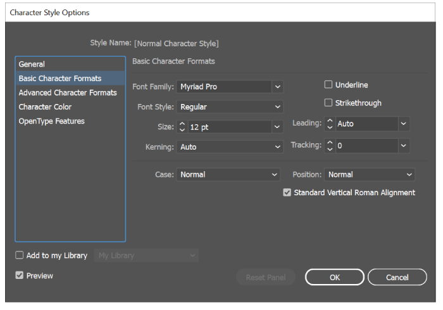Viewport: 443px width, 310px height.
Task: Check Add to my Library
Action: (19, 255)
